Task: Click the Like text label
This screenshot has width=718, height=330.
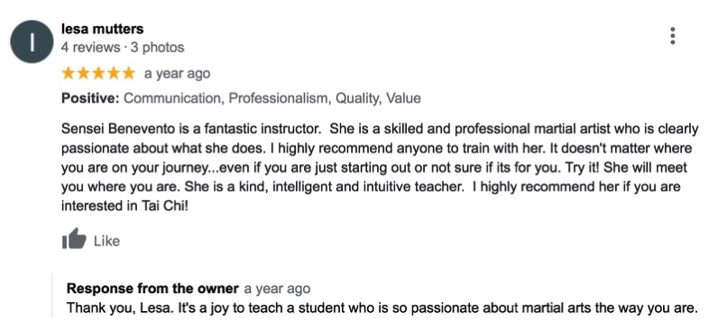Action: click(x=106, y=242)
